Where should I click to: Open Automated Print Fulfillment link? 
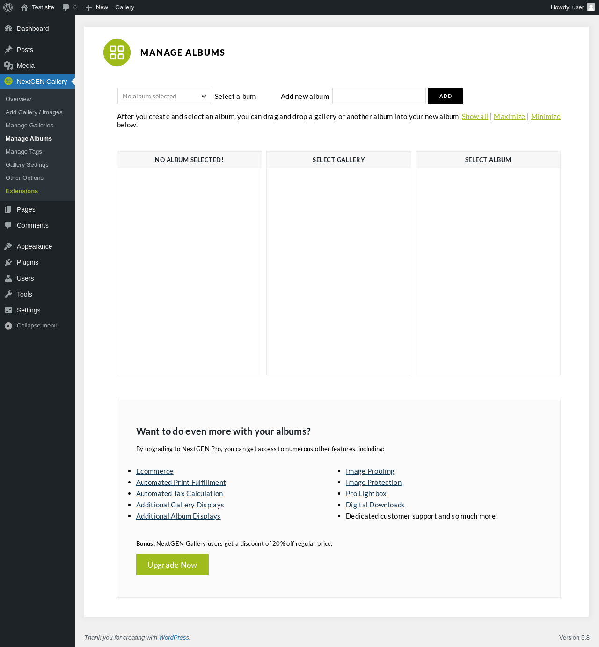181,483
